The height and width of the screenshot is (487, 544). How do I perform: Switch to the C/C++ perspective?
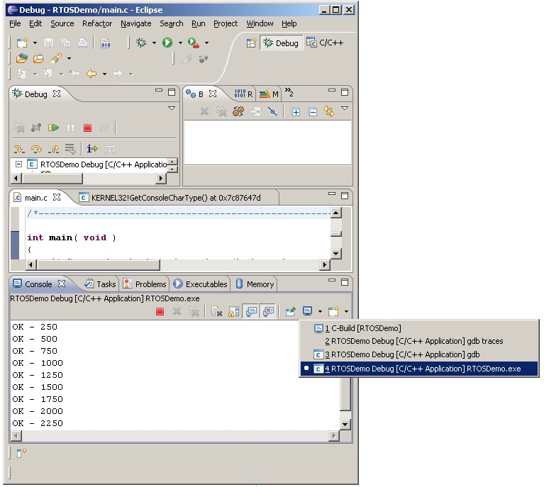click(325, 43)
